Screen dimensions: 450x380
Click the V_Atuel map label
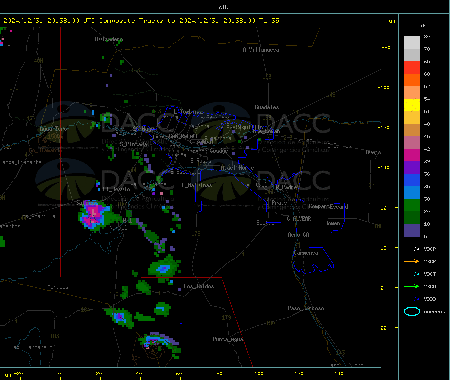point(257,185)
